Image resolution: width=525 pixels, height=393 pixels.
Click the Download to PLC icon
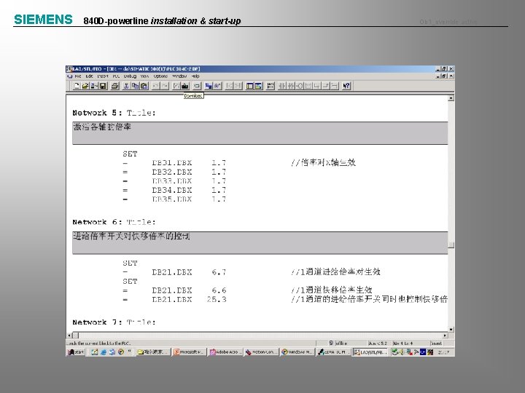click(x=185, y=86)
